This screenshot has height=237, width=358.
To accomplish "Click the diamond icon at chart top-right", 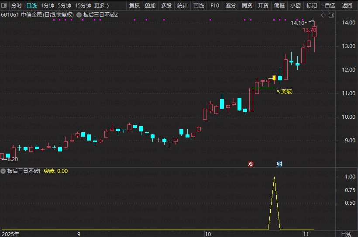I will [x=323, y=15].
